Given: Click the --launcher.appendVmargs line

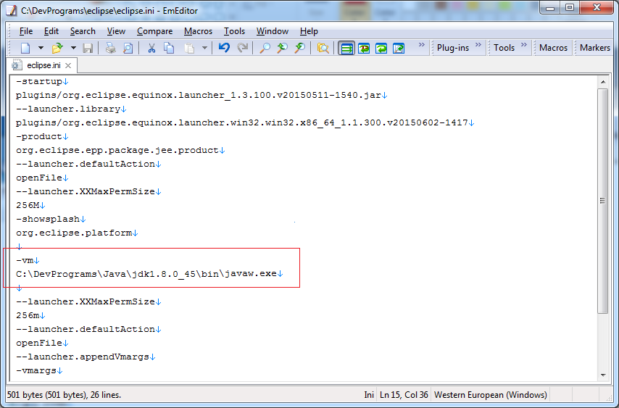Looking at the screenshot, I should [86, 357].
